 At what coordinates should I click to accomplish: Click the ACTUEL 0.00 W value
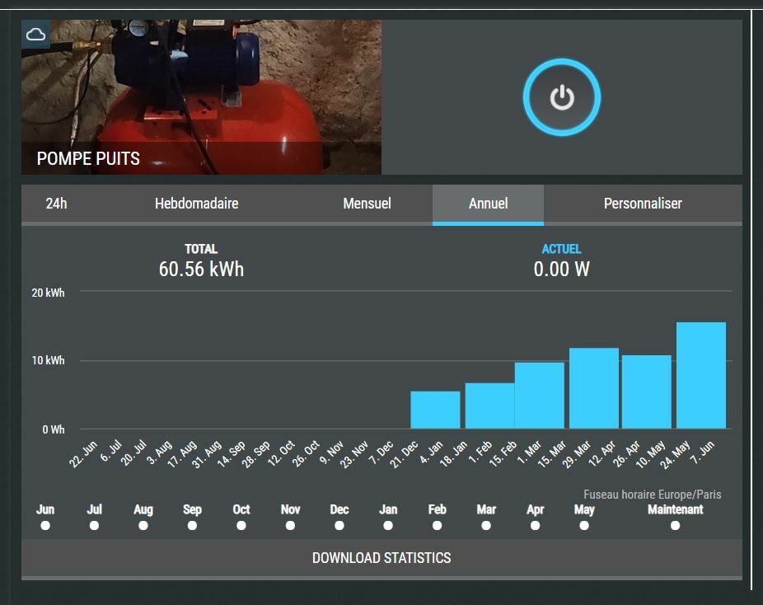click(562, 270)
